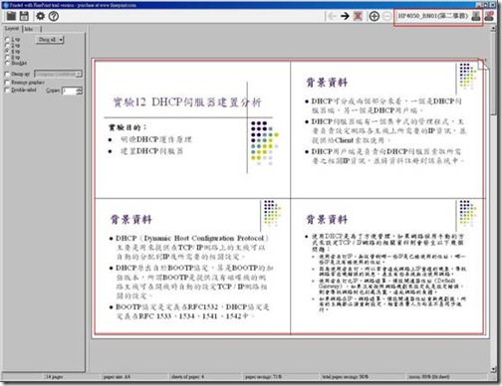Click the Copies number field
Image resolution: width=502 pixels, height=386 pixels.
[x=69, y=91]
